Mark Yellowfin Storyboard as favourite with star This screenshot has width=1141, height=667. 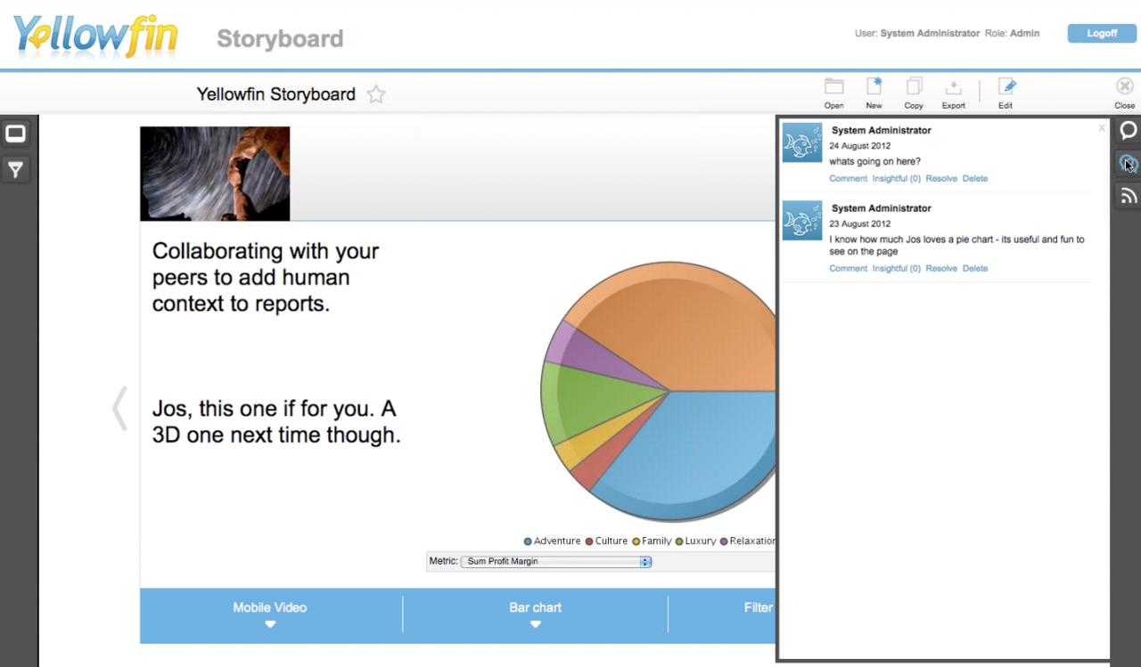tap(376, 94)
